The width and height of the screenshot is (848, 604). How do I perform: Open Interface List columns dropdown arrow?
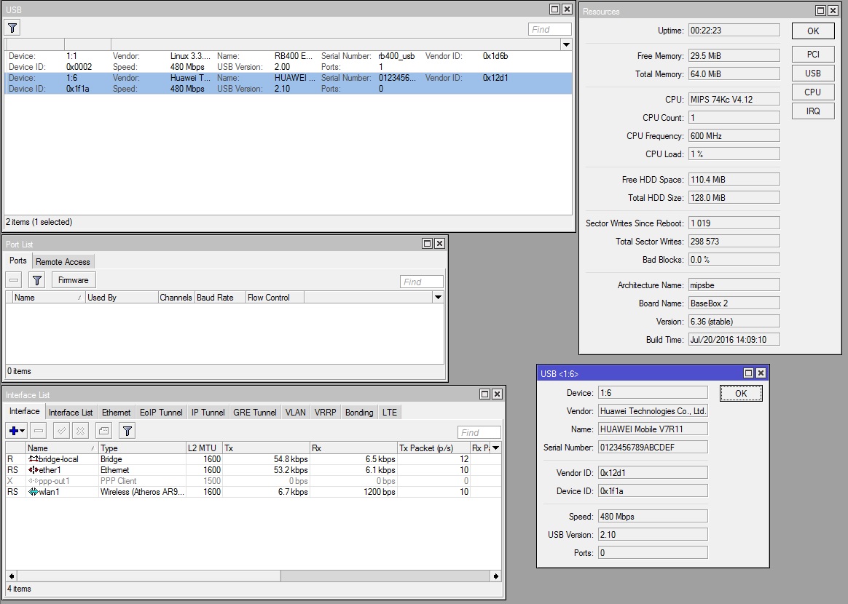coord(495,448)
